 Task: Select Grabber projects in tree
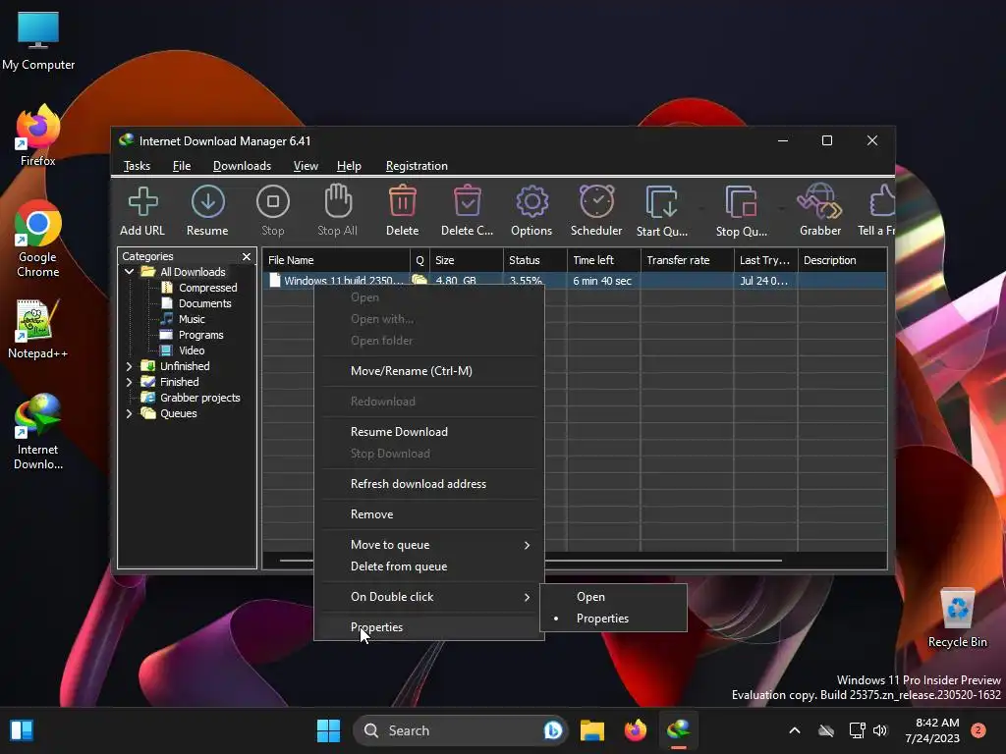(199, 398)
